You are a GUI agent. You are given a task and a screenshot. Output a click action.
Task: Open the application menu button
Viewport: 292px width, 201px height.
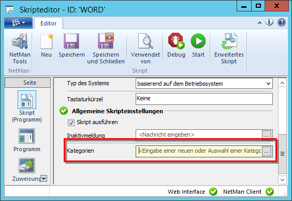(x=19, y=23)
